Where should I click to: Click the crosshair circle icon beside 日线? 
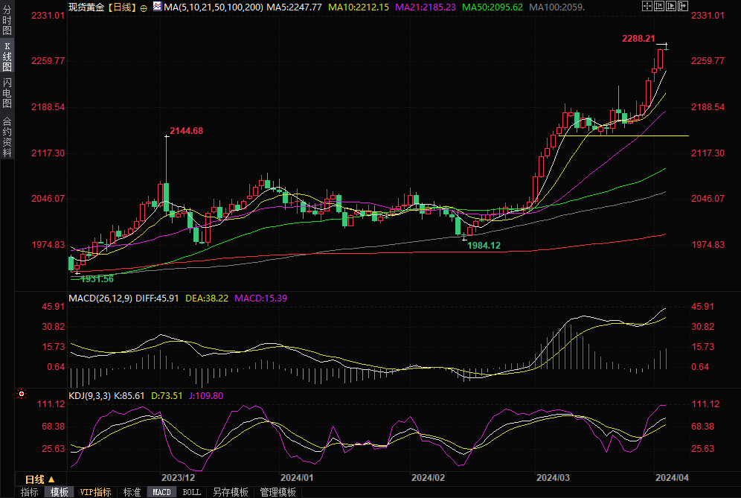click(x=144, y=7)
